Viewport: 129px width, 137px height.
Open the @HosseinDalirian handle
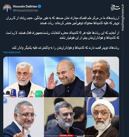(25, 11)
